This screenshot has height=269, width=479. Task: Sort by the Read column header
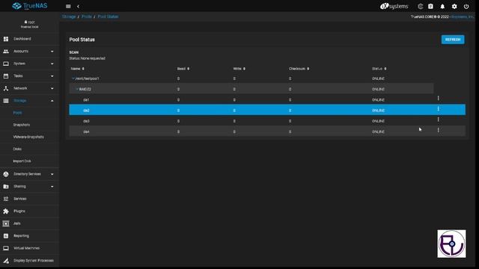click(183, 69)
